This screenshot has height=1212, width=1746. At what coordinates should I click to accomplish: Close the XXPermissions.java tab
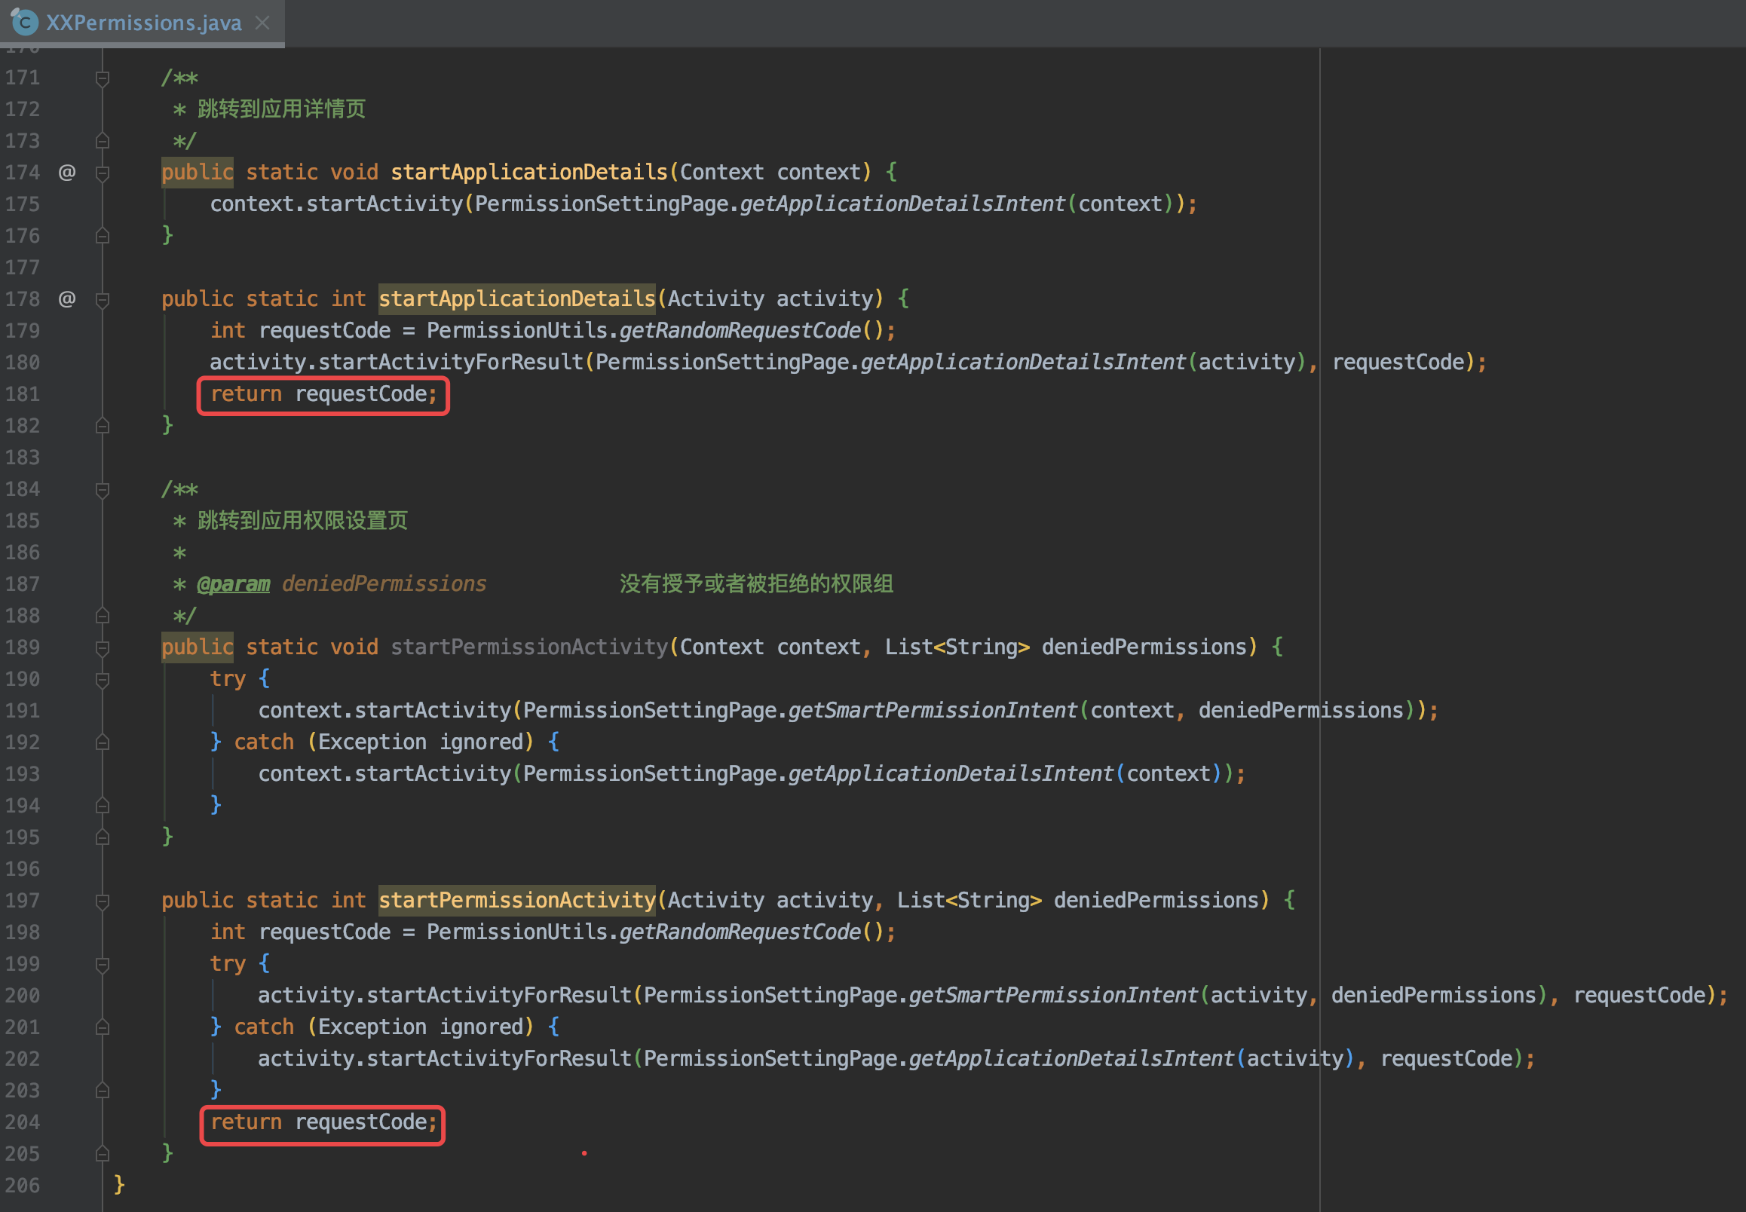point(262,23)
